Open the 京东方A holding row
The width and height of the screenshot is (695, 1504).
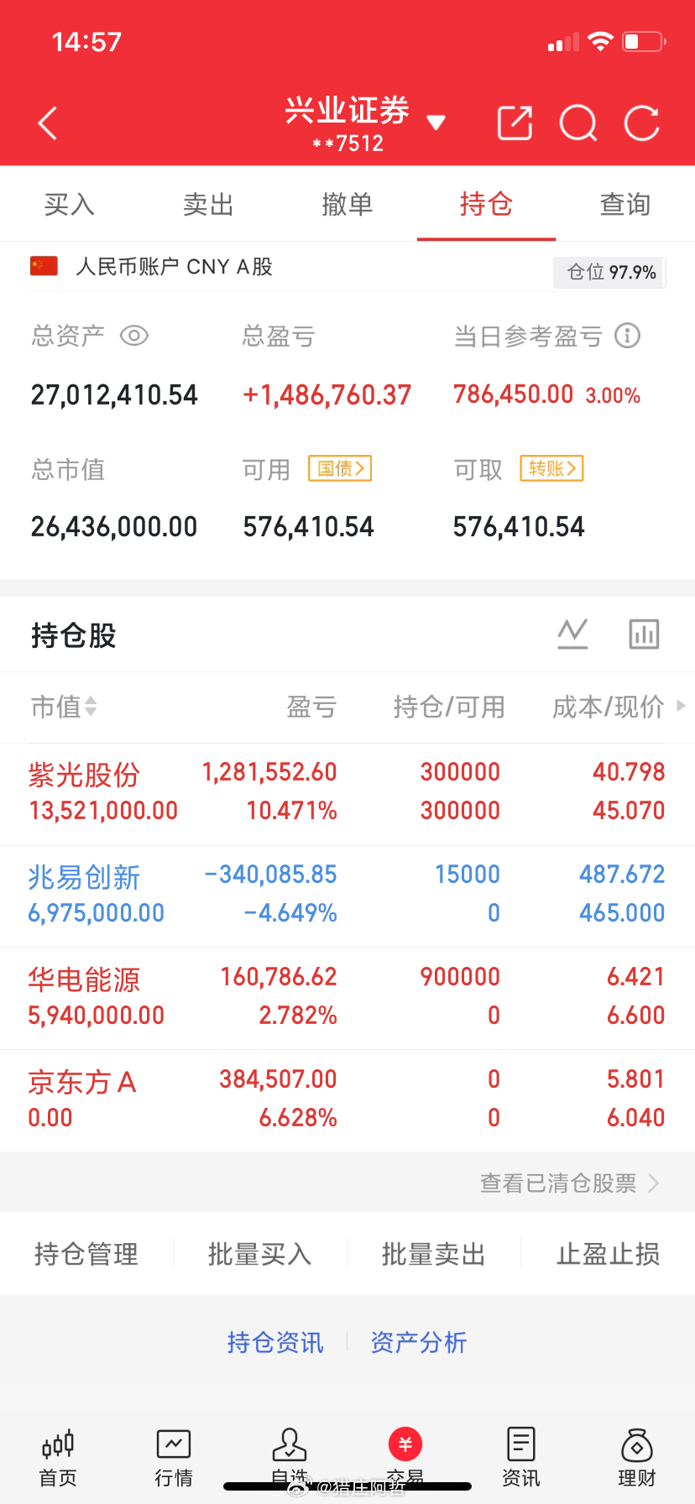pos(347,1100)
